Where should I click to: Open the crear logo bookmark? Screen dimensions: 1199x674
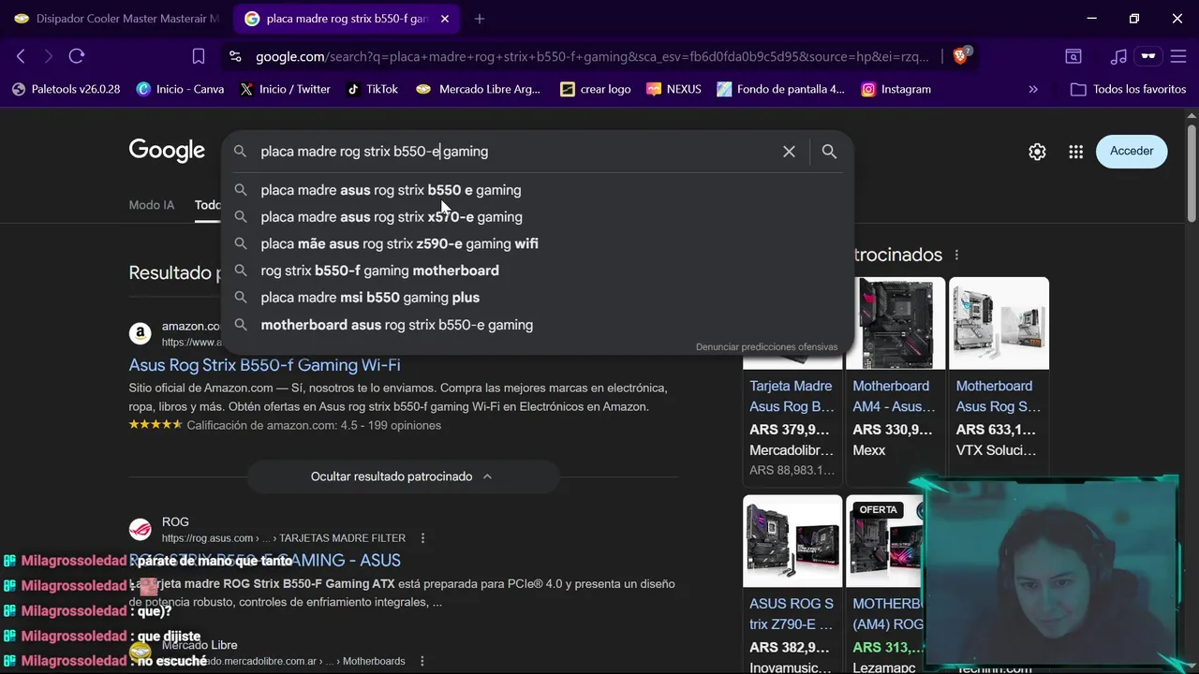(595, 89)
